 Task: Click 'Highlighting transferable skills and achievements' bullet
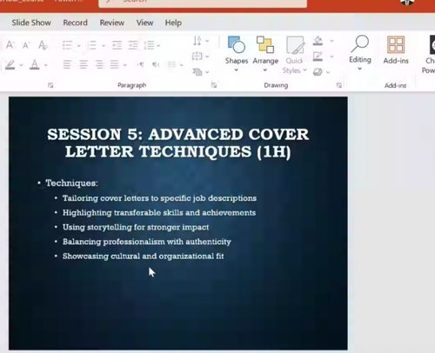click(159, 213)
